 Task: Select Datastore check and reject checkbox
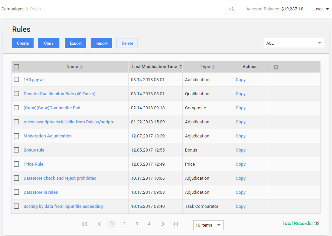point(16,178)
